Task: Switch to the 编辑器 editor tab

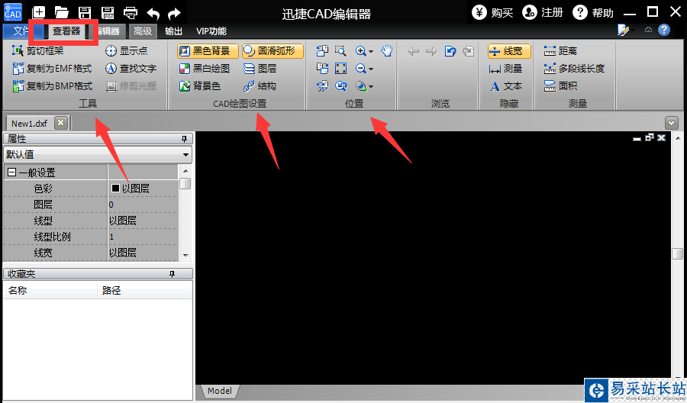Action: 108,31
